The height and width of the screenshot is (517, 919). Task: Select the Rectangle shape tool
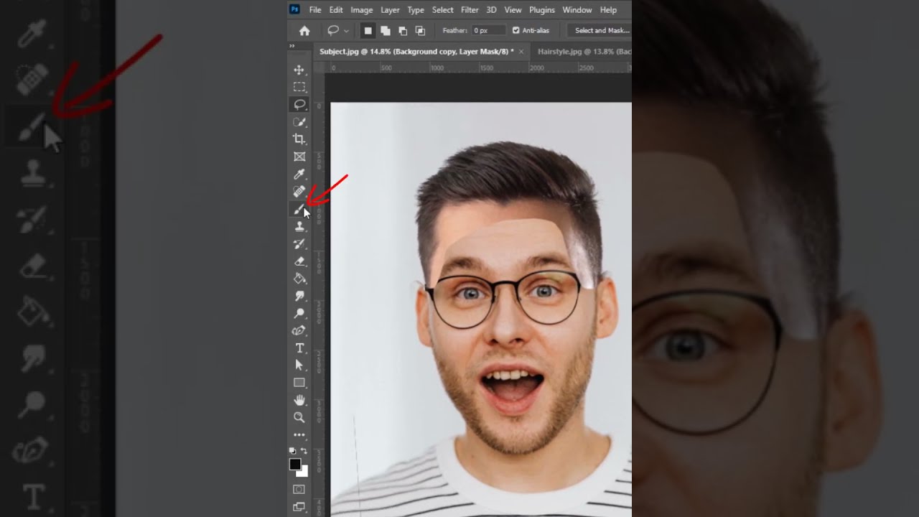(299, 383)
